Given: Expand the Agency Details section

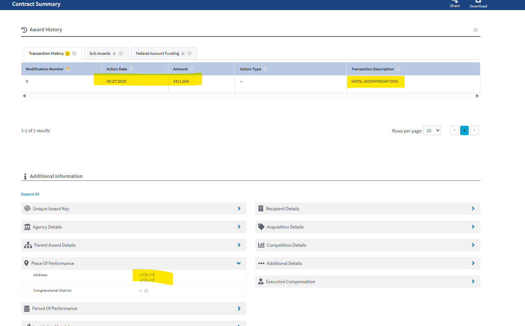Looking at the screenshot, I should click(x=133, y=227).
